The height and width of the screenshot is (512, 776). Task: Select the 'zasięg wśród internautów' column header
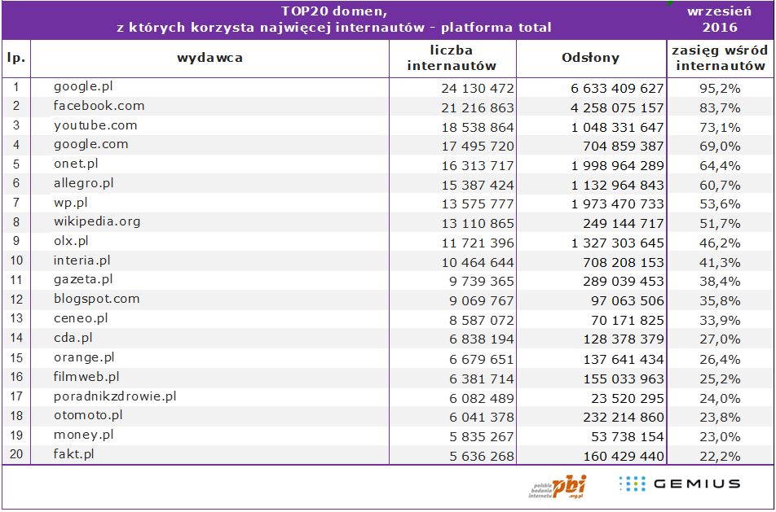(x=720, y=59)
